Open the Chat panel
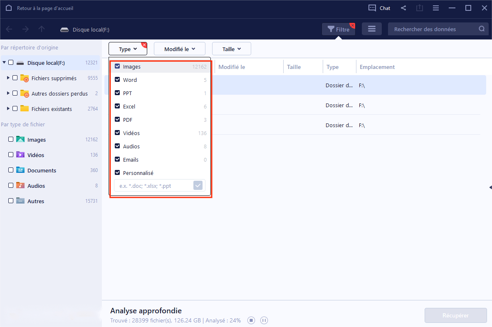Screen dimensions: 492x327 tap(378, 8)
